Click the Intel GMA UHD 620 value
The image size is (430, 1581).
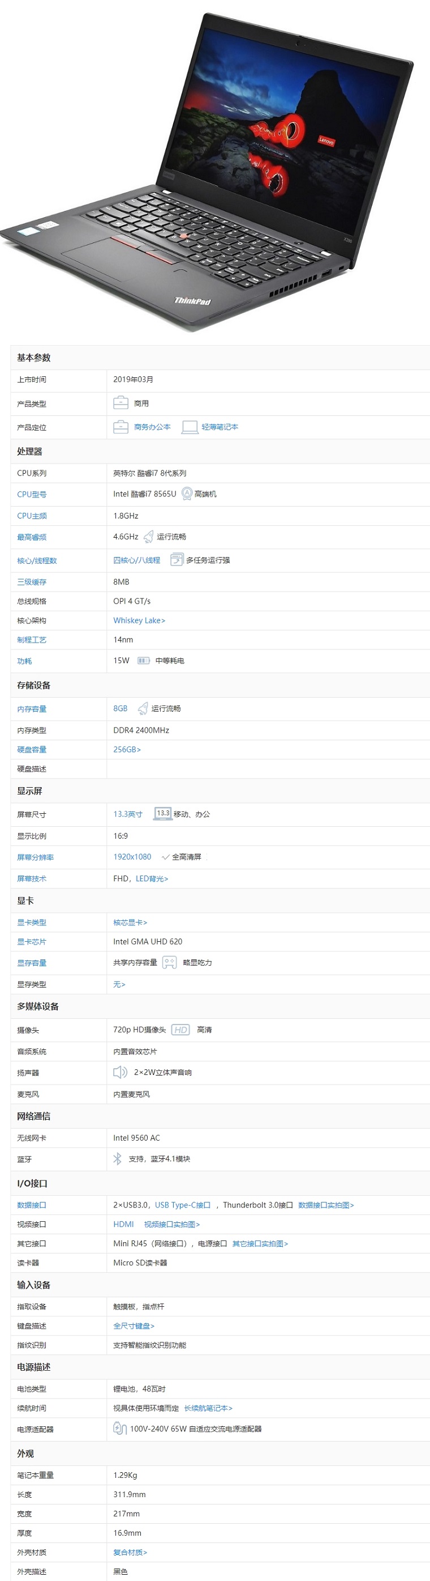point(148,941)
